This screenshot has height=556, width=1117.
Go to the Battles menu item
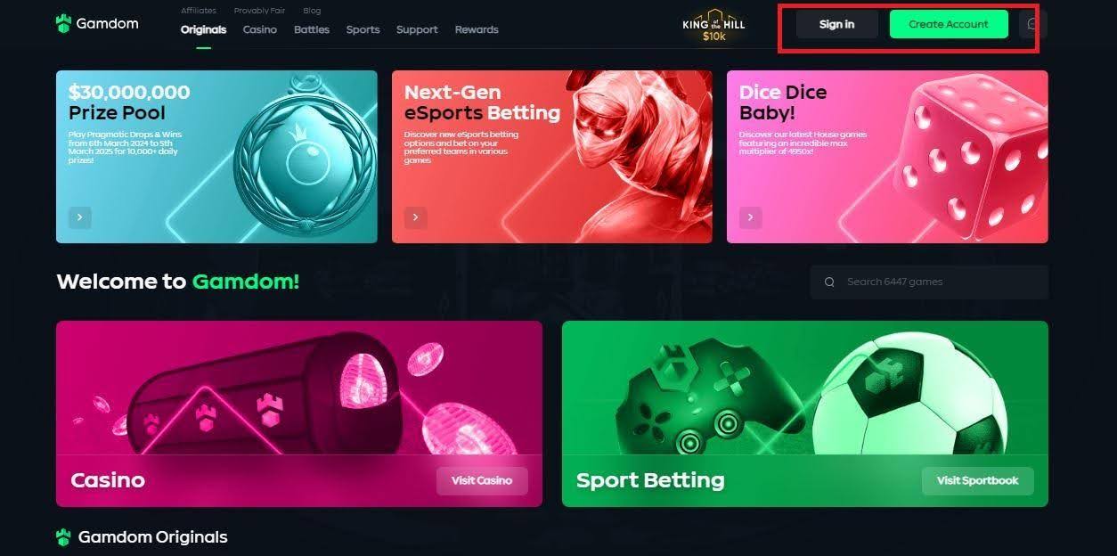(312, 29)
